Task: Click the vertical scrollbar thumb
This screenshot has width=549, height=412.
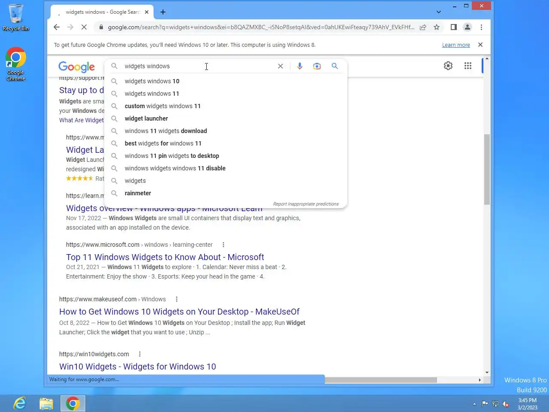Action: pos(487,169)
